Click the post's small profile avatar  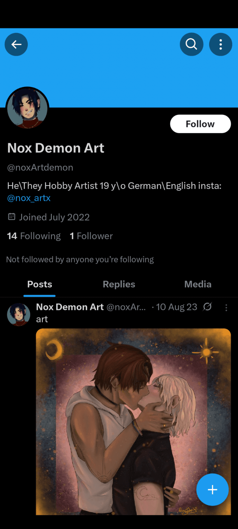click(18, 314)
